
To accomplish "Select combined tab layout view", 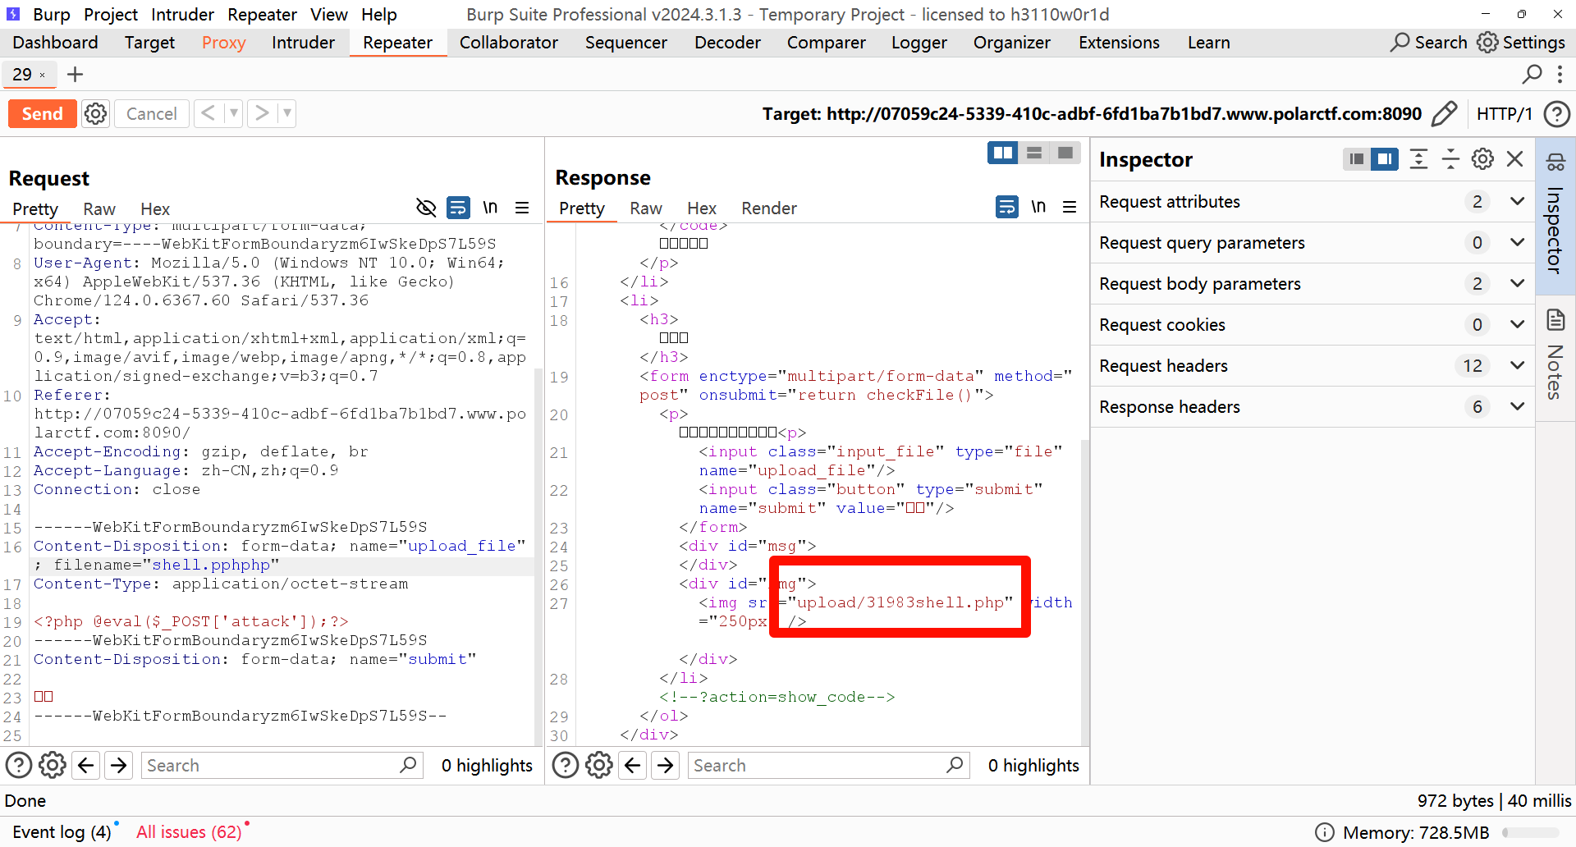I will [x=1065, y=153].
